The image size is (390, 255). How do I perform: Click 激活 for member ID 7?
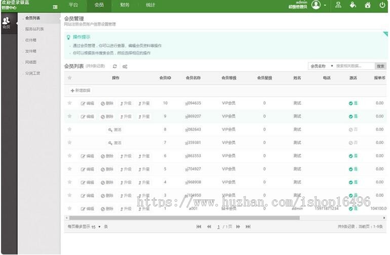click(x=114, y=143)
